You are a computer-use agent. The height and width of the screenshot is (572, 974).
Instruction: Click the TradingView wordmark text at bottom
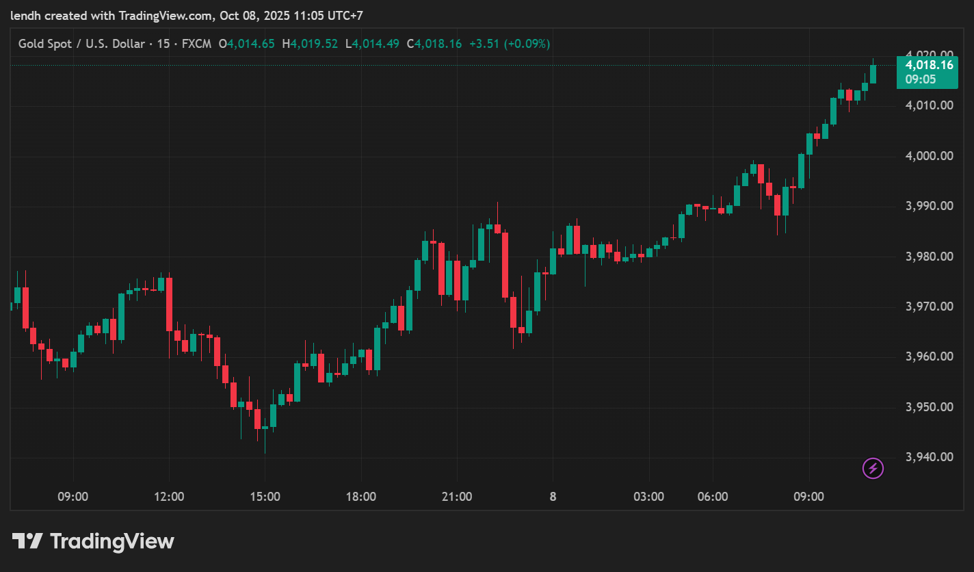coord(112,542)
